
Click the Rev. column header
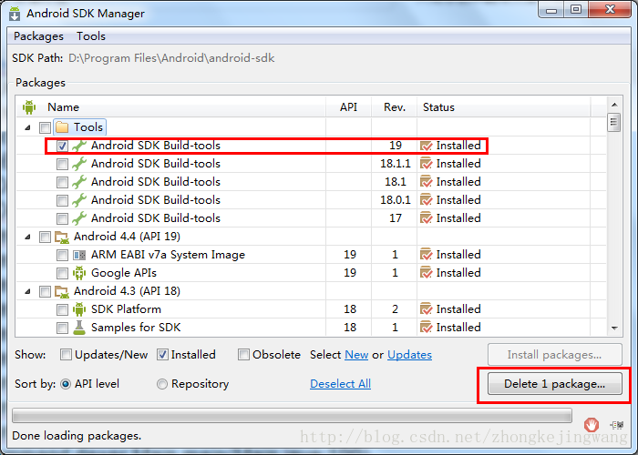coord(395,107)
